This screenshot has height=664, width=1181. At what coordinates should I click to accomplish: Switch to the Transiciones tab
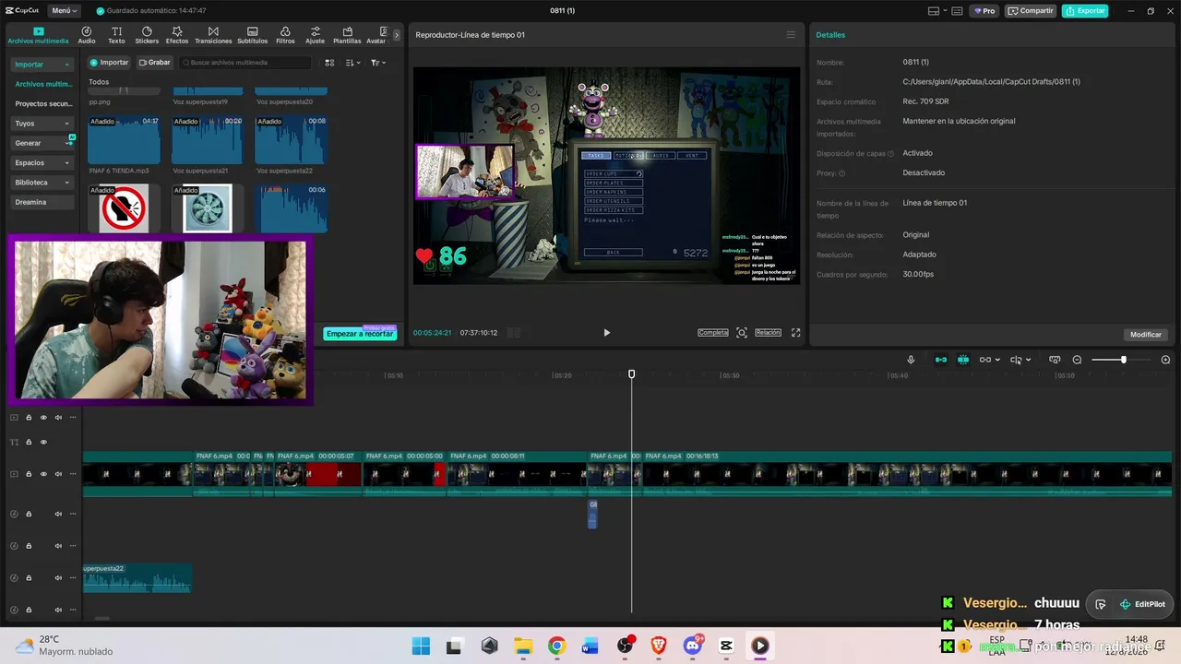point(213,35)
